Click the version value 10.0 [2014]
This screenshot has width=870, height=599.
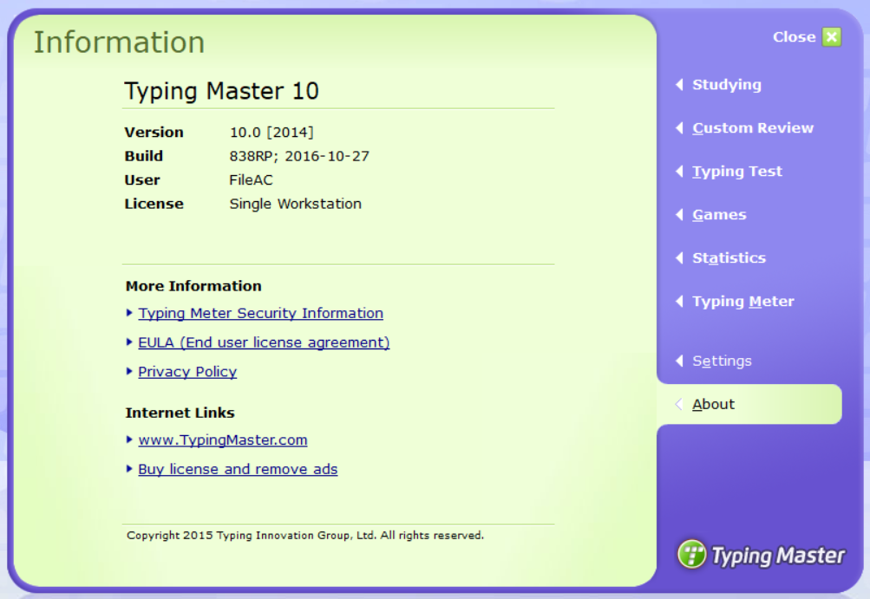click(271, 133)
